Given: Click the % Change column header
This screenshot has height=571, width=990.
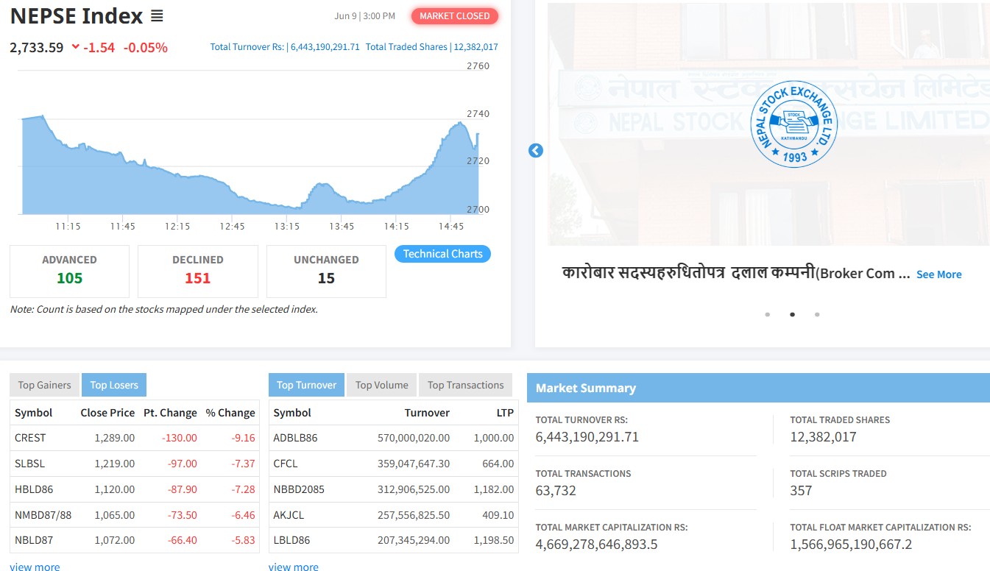Looking at the screenshot, I should pos(230,413).
